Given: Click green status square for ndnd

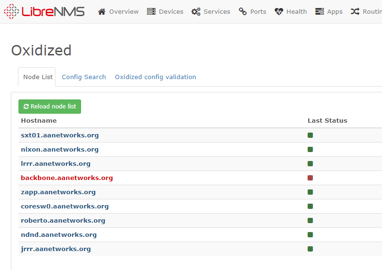Looking at the screenshot, I should [310, 234].
